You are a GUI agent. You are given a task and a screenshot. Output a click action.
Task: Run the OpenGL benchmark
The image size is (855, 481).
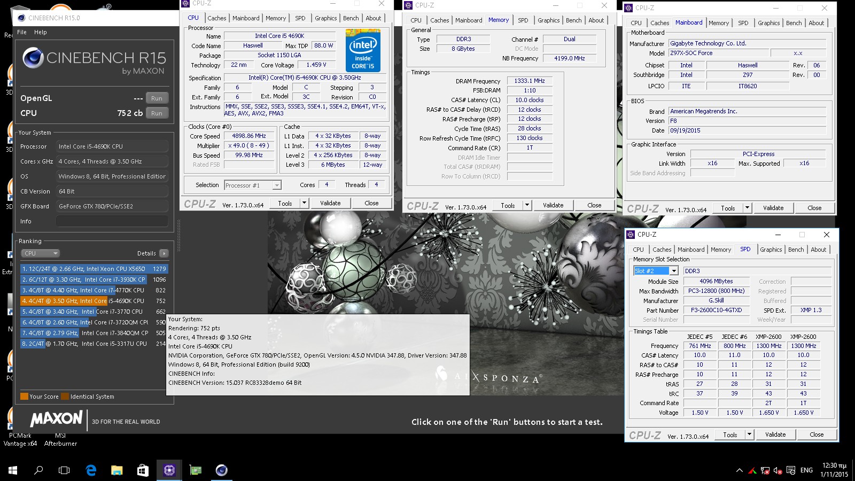coord(157,98)
